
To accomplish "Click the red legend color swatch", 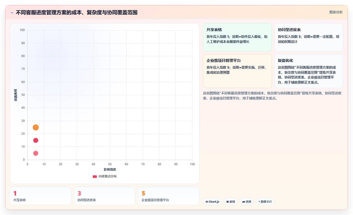I will tap(95, 177).
